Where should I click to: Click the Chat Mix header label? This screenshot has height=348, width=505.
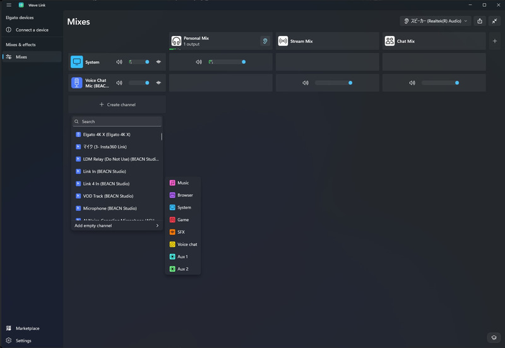pyautogui.click(x=405, y=41)
